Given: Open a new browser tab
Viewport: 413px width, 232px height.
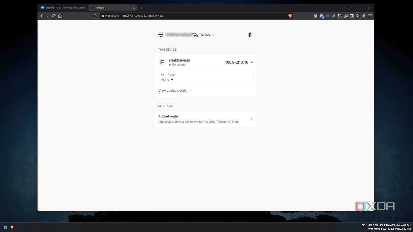Looking at the screenshot, I should coord(141,8).
